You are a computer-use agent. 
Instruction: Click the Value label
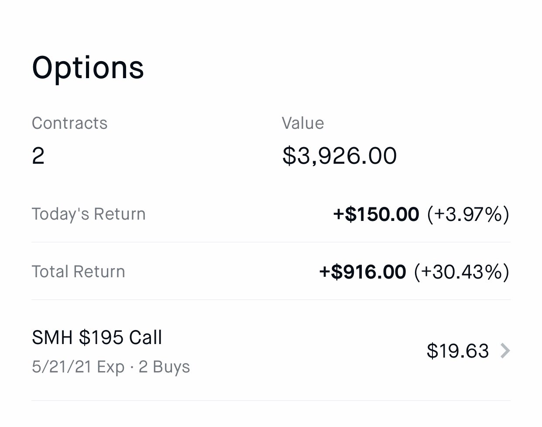tap(303, 124)
